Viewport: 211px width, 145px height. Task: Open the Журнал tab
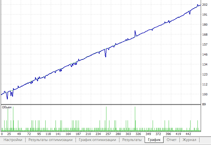189,140
